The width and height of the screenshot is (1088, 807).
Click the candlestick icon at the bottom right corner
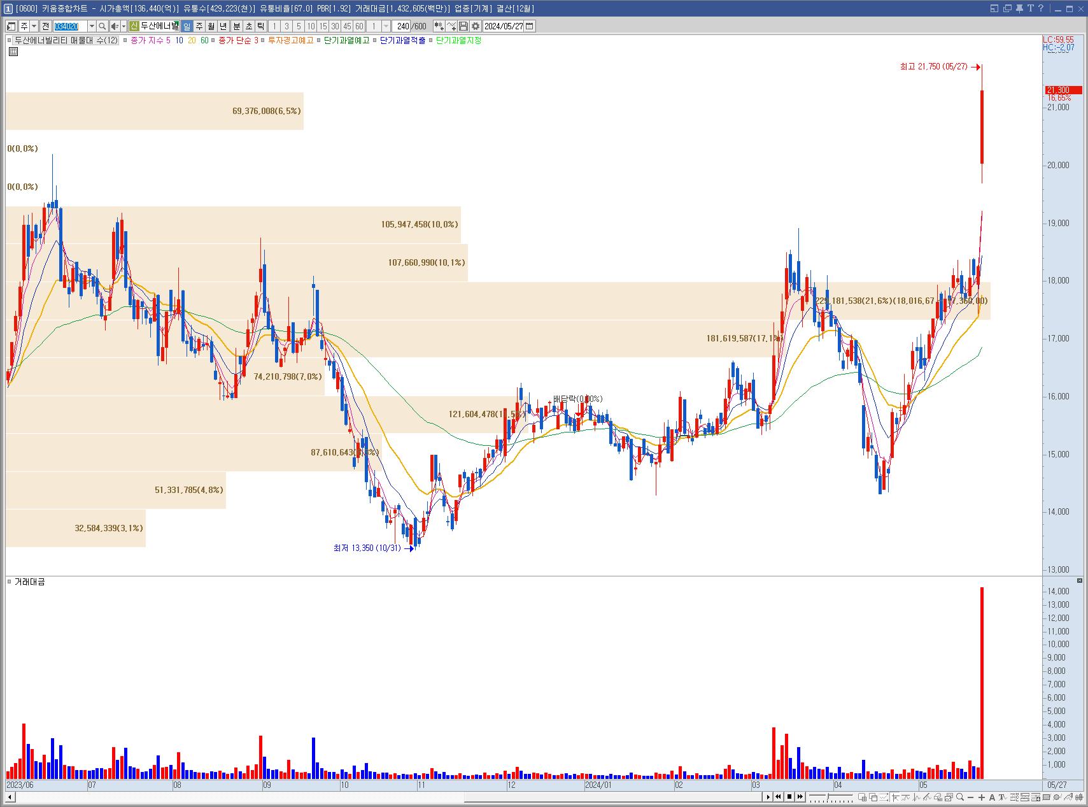click(x=1079, y=797)
